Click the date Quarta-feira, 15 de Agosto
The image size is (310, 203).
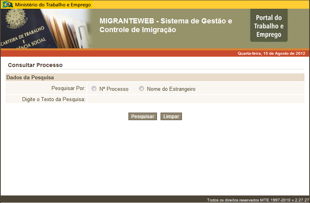[x=271, y=53]
